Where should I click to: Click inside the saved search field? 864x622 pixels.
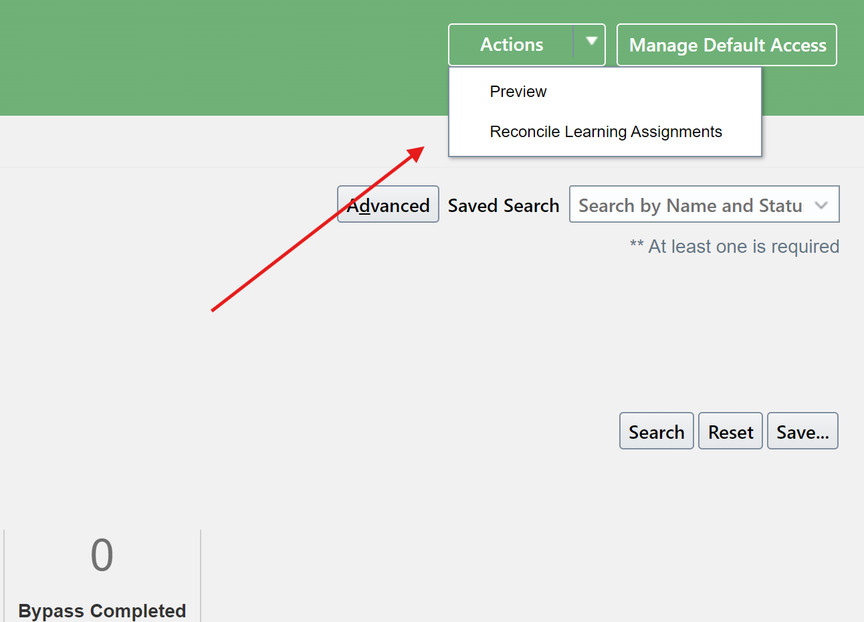coord(689,204)
